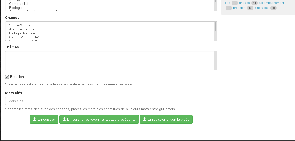Open the pression tag link
Image resolution: width=295 pixels, height=141 pixels.
click(x=239, y=8)
